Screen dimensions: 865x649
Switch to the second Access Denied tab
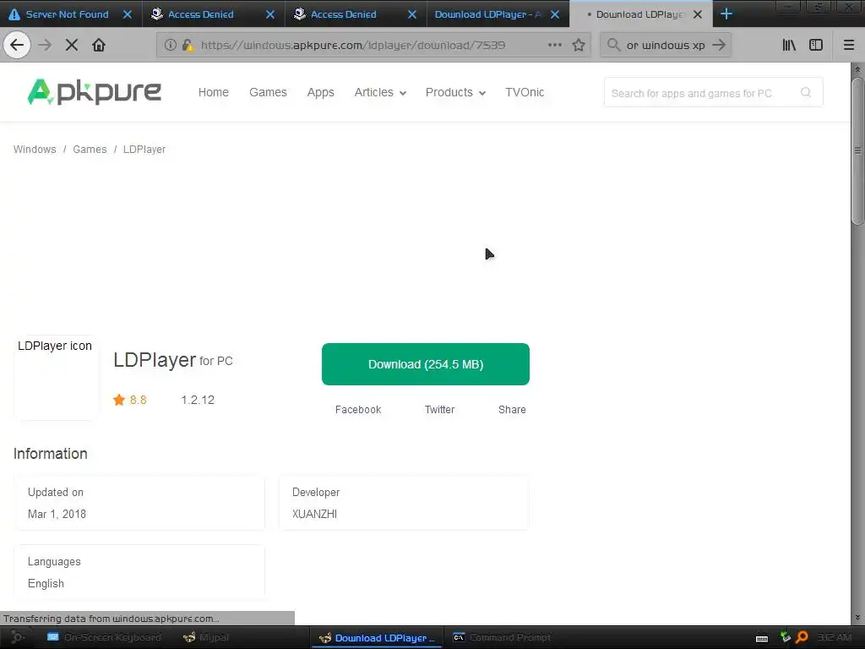(x=343, y=14)
